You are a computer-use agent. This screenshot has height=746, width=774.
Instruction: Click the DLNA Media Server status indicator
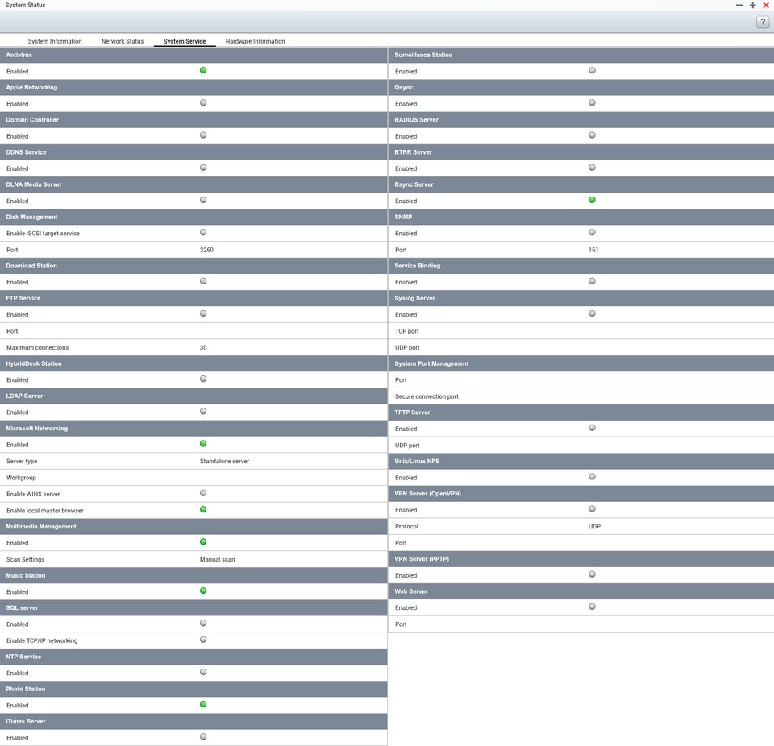[x=203, y=200]
